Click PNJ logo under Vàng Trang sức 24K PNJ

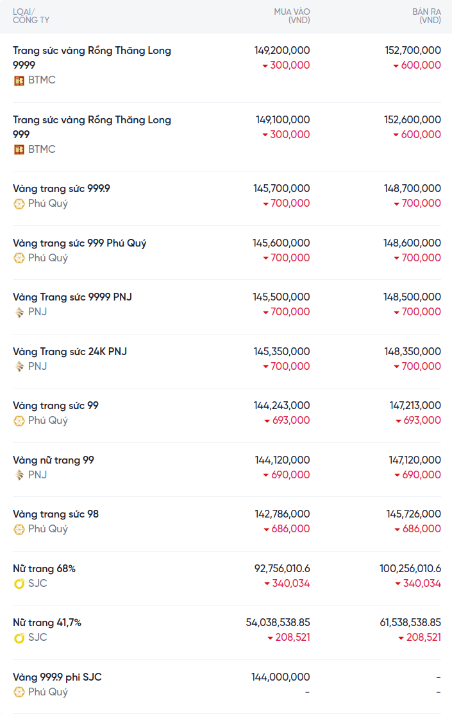[x=19, y=367]
